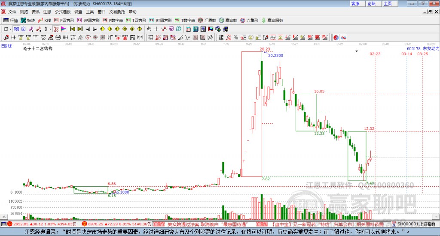The width and height of the screenshot is (440, 236).
Task: Click the 客服 customer service button
Action: pyautogui.click(x=357, y=3)
